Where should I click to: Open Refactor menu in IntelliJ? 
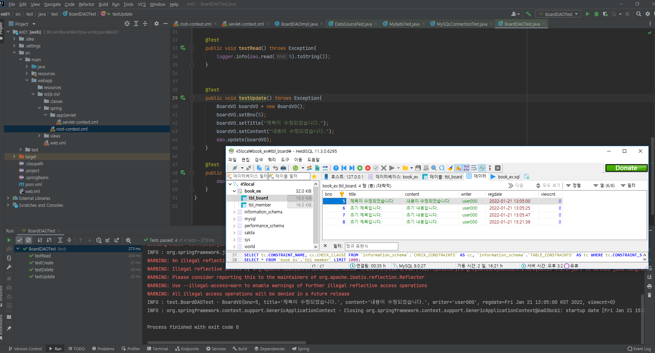(87, 4)
